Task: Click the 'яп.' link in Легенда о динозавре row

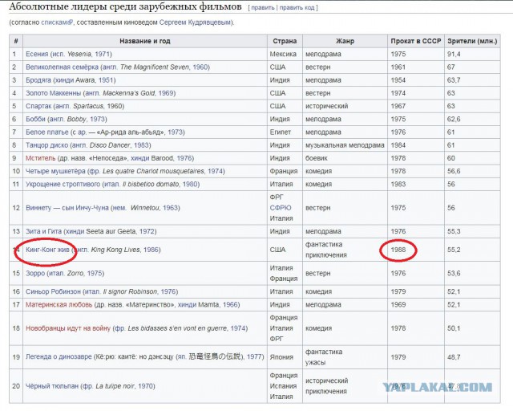Action: [x=182, y=356]
